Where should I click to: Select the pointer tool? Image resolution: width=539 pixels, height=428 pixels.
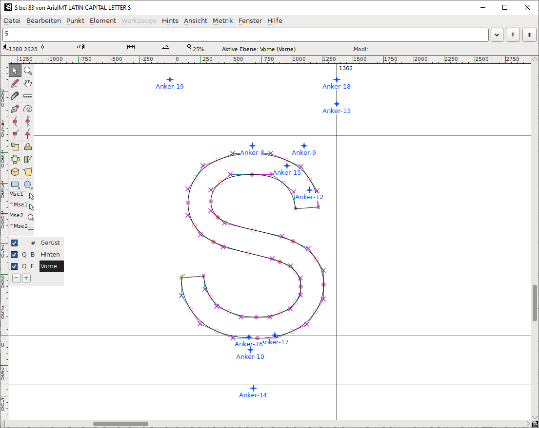click(x=15, y=71)
